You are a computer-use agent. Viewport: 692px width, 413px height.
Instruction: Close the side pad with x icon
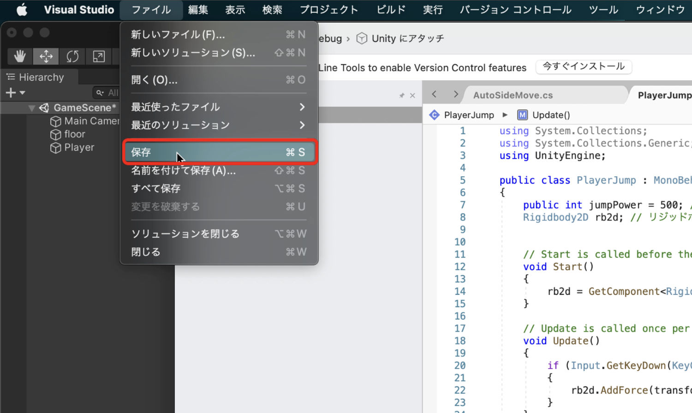pos(412,96)
